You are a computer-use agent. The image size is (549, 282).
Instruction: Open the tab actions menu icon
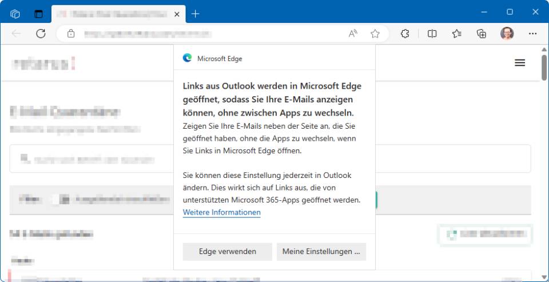click(38, 14)
